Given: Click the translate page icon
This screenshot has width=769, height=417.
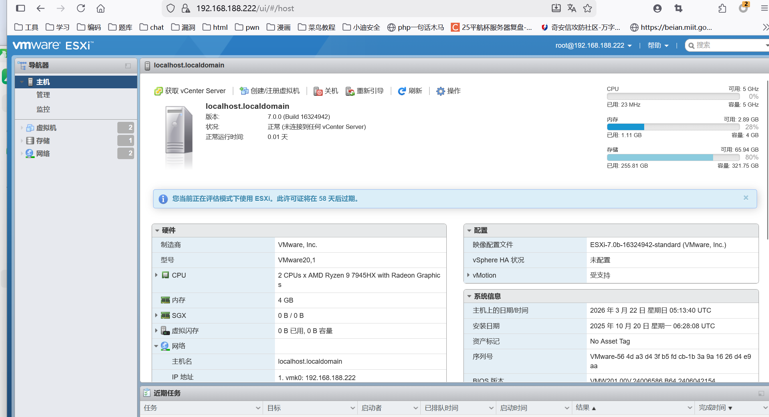Looking at the screenshot, I should [x=572, y=8].
